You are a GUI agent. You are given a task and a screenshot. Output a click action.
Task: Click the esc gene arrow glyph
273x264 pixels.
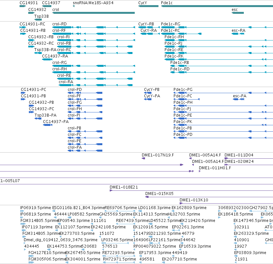tap(238, 13)
